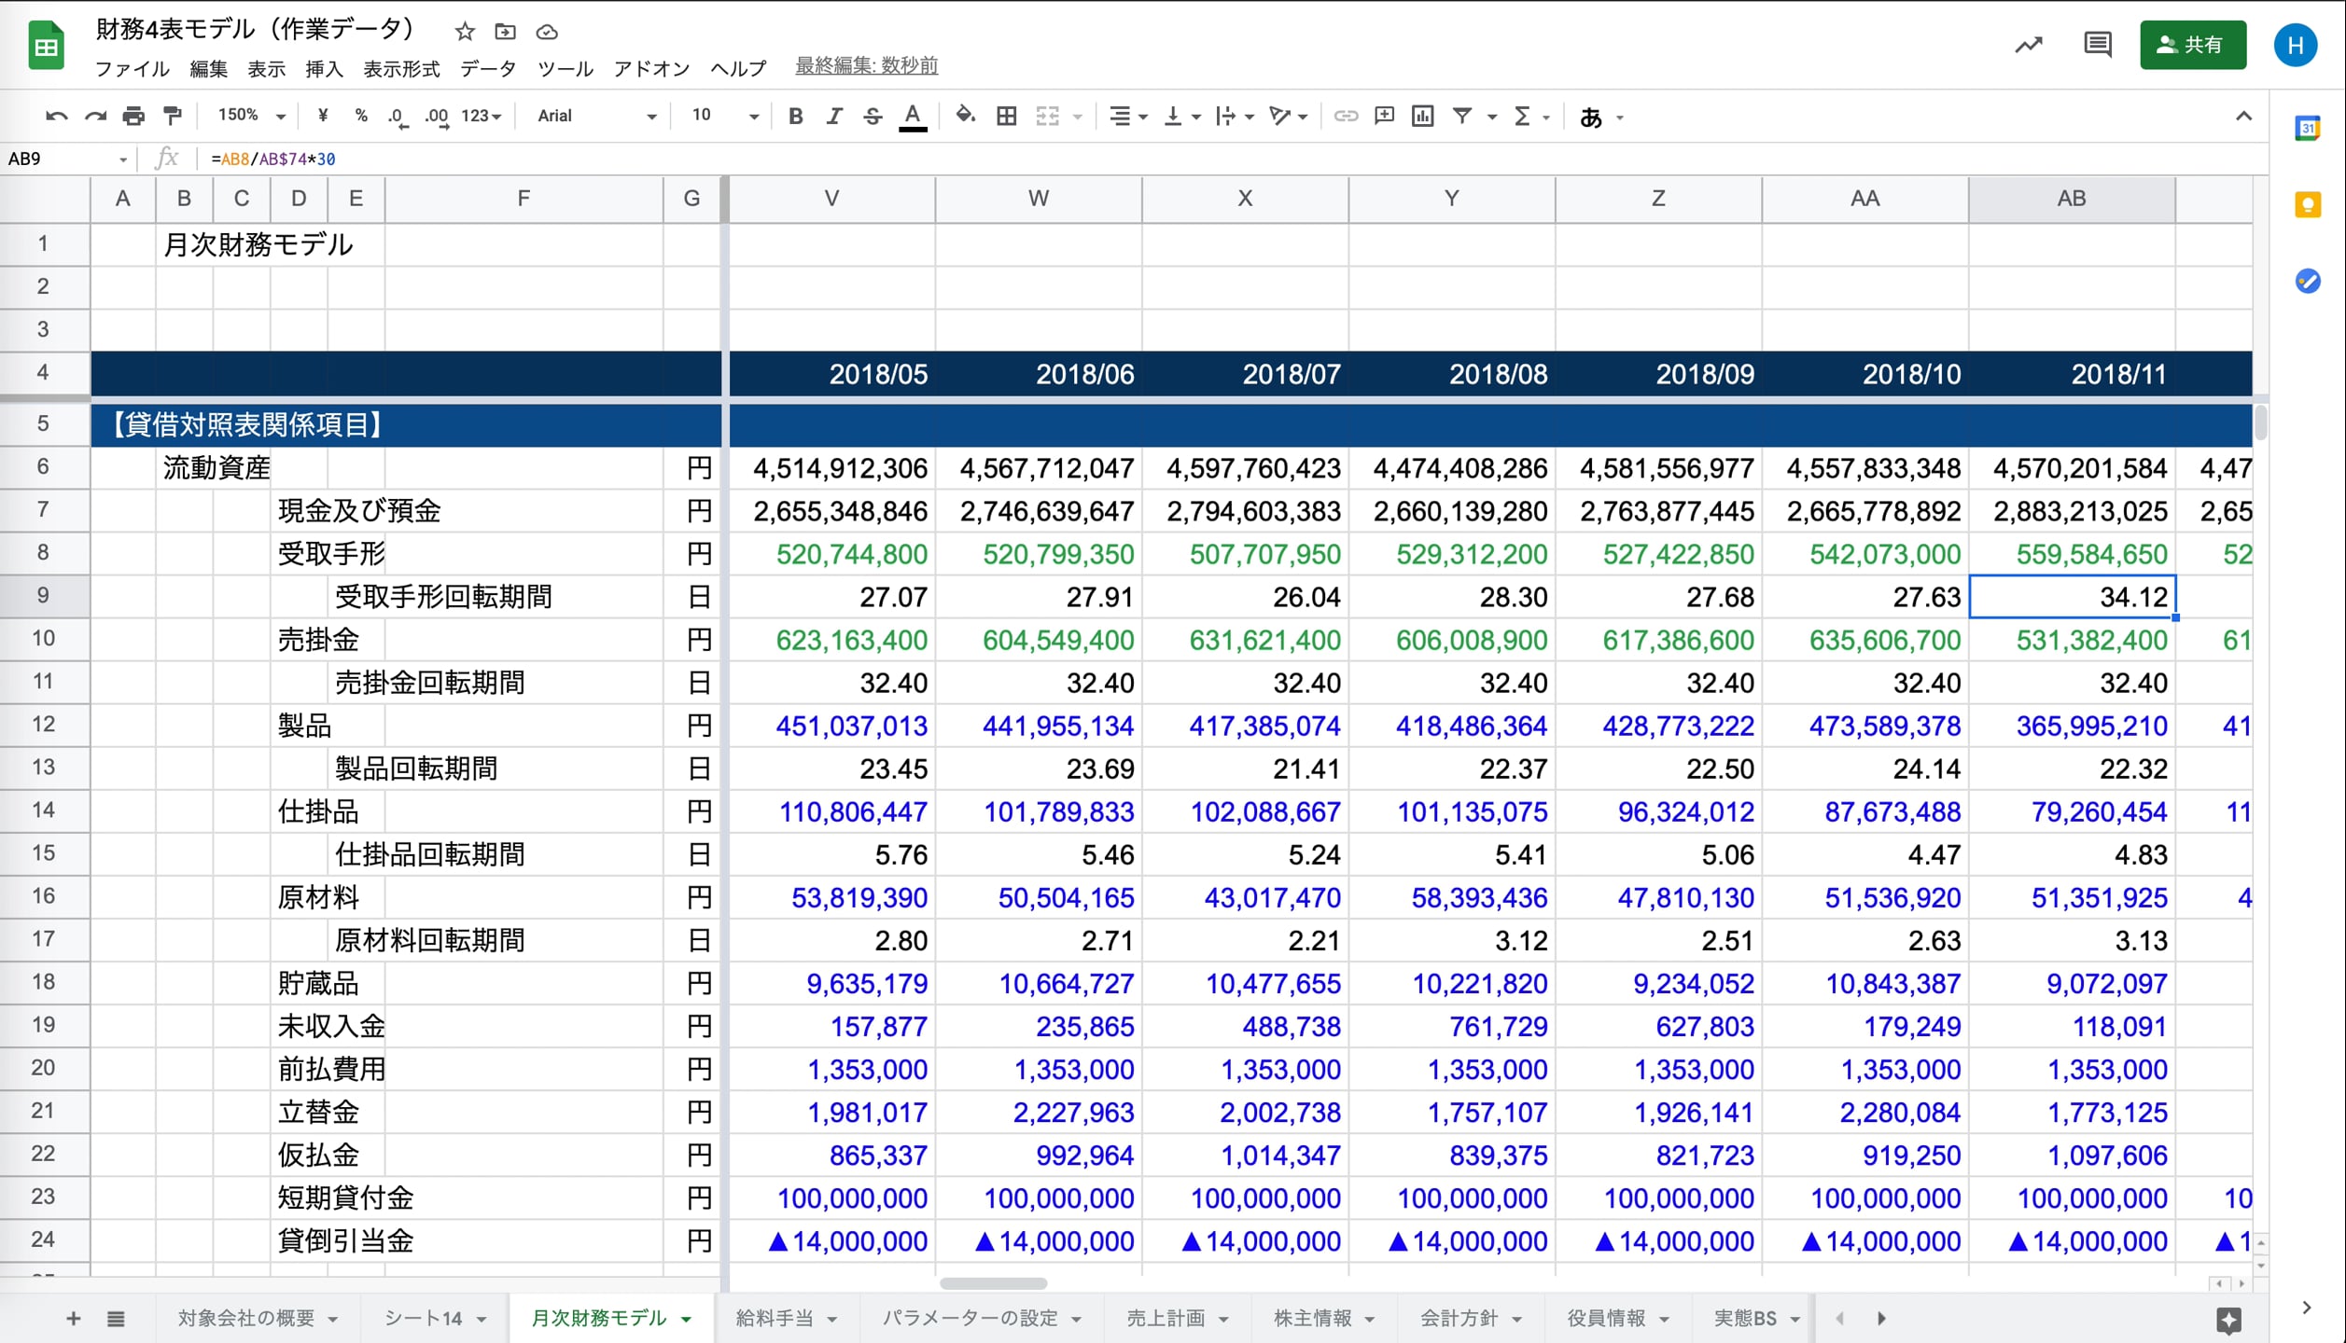Open the 150% zoom dropdown
Image resolution: width=2346 pixels, height=1343 pixels.
(x=251, y=116)
